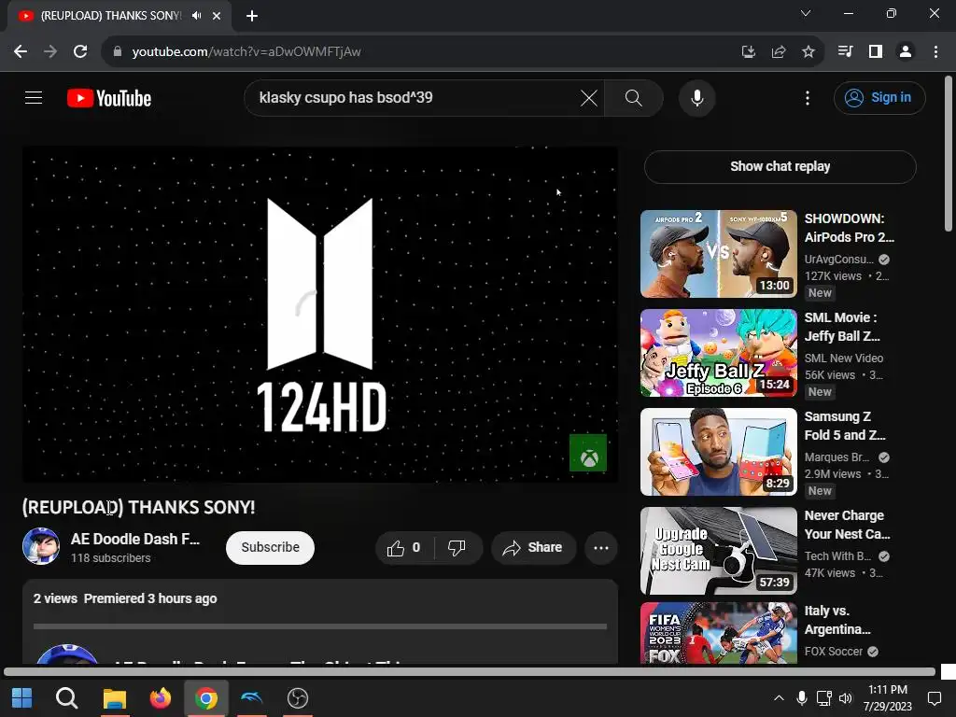Close the REUPLOAD THANKS SONY tab
The width and height of the screenshot is (956, 717).
(217, 16)
